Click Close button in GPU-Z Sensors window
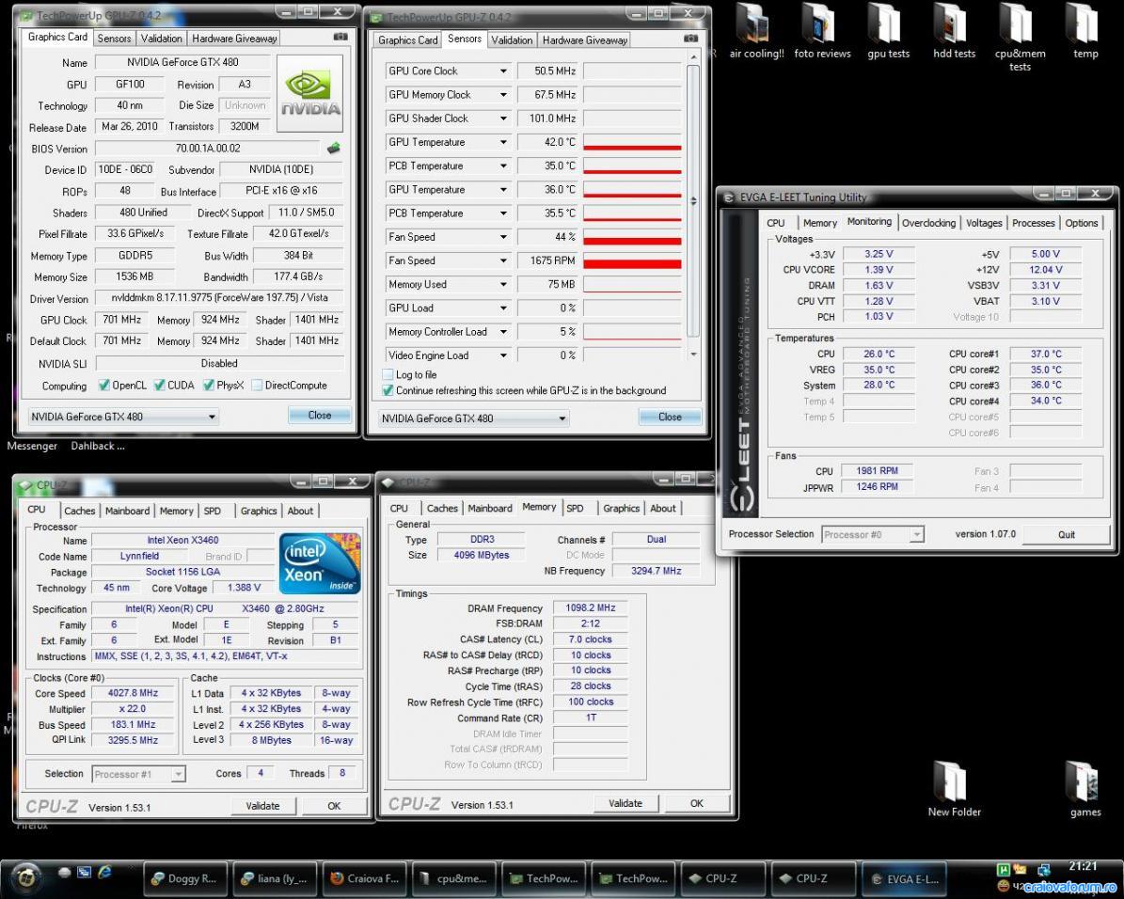Screen dimensions: 1124x899 (x=670, y=417)
